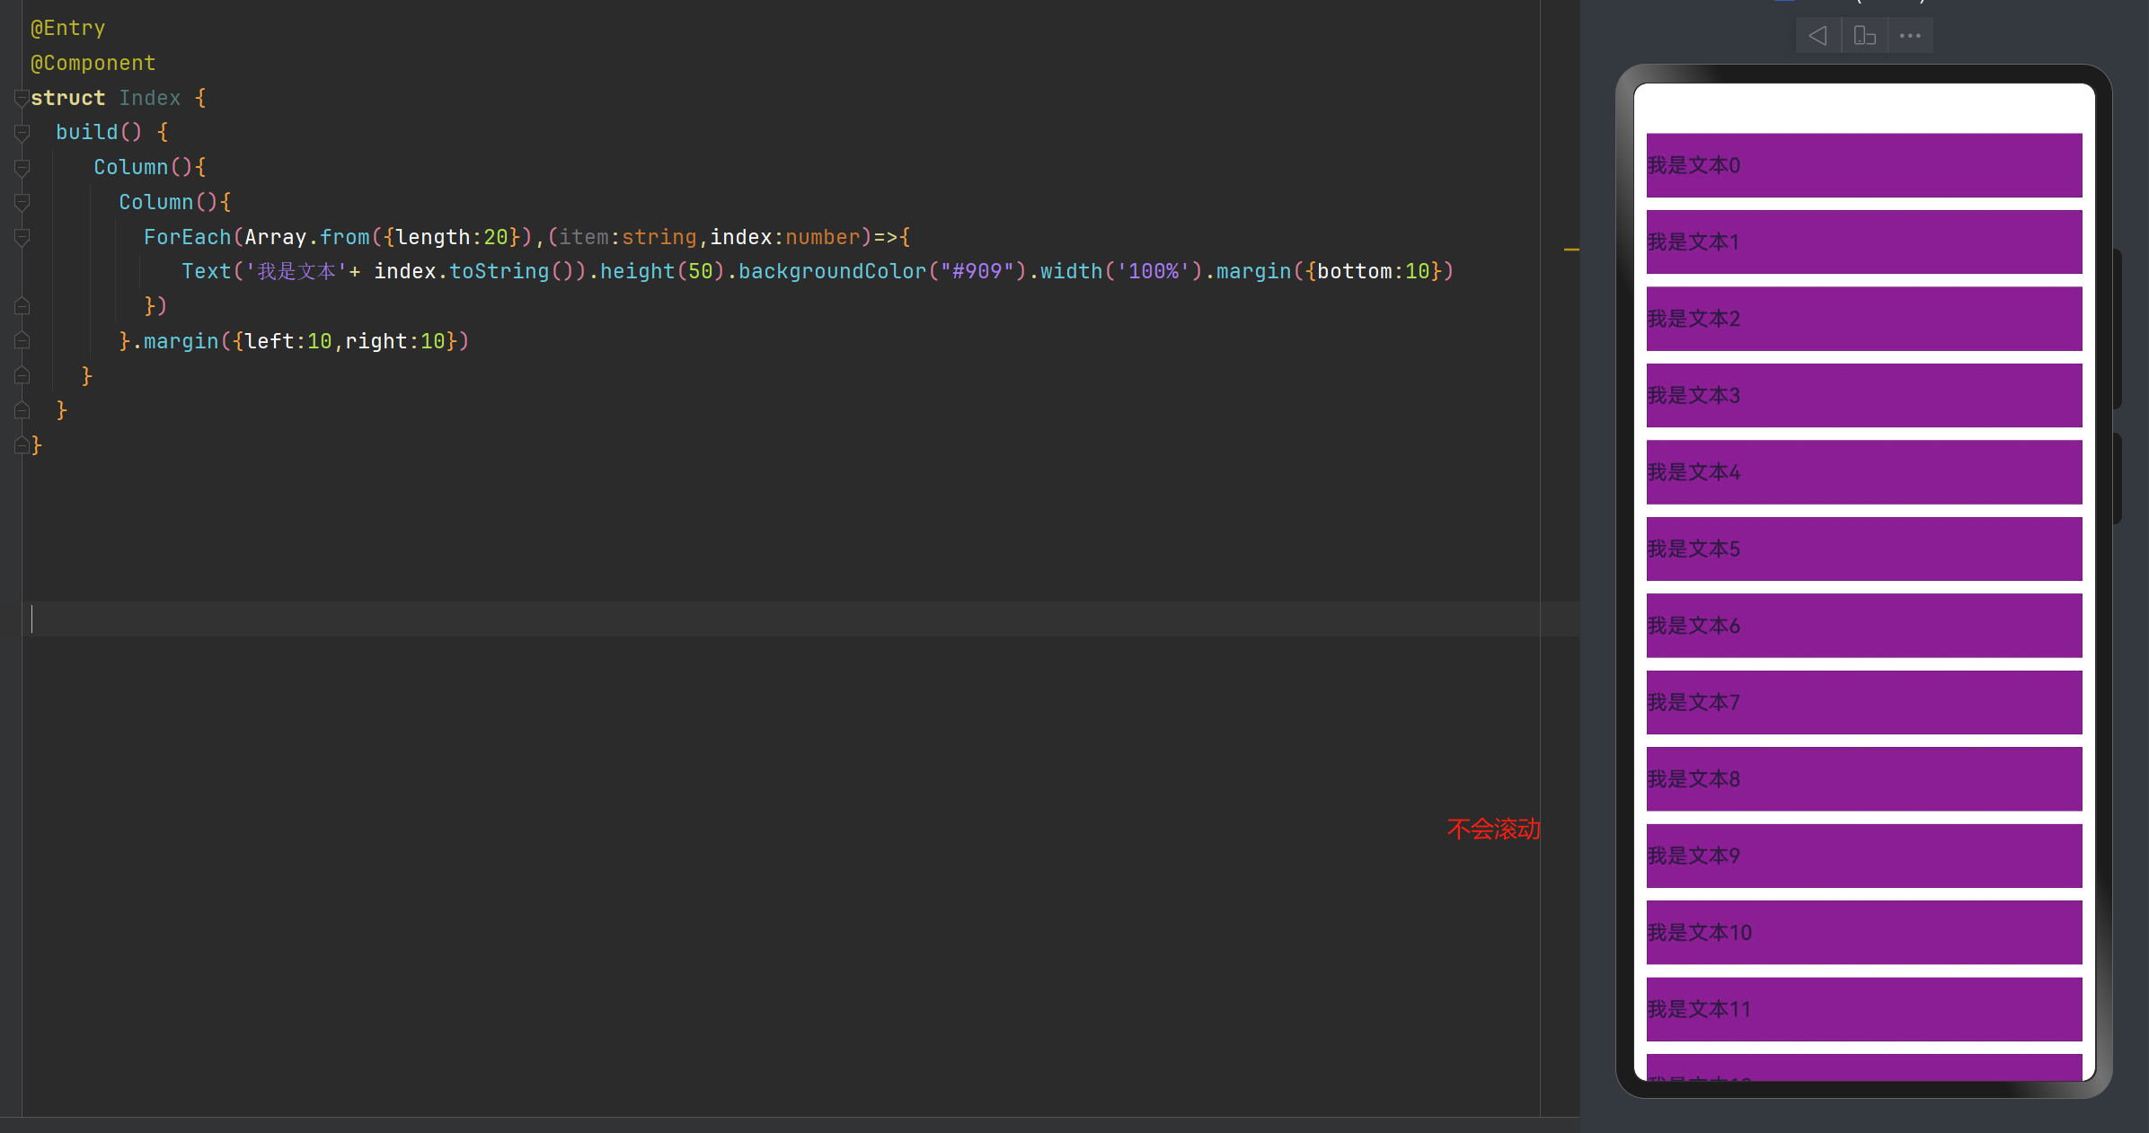Click the yellow warning stripe in the error gutter
The width and height of the screenshot is (2149, 1133).
(1571, 249)
